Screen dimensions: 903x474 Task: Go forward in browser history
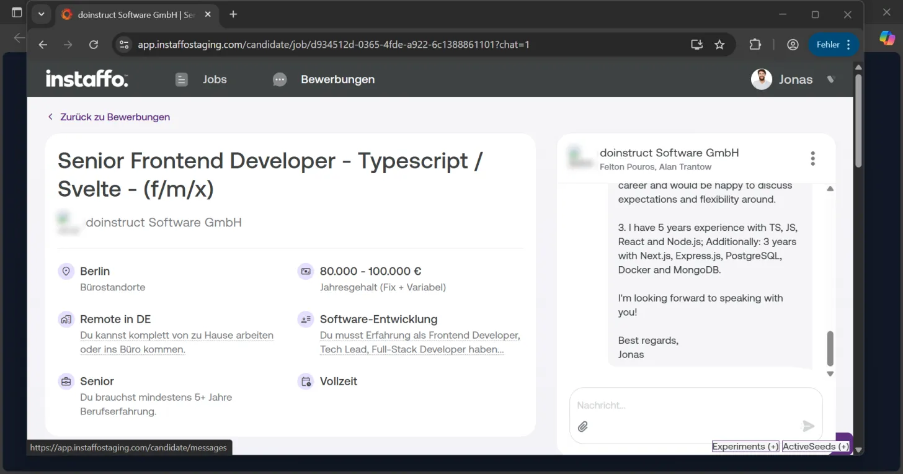(x=68, y=45)
